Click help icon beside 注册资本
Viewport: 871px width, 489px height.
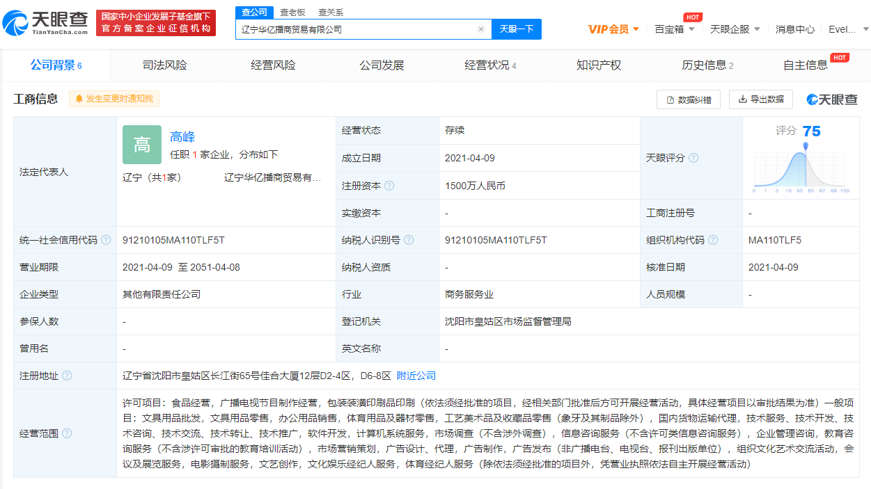pos(389,186)
